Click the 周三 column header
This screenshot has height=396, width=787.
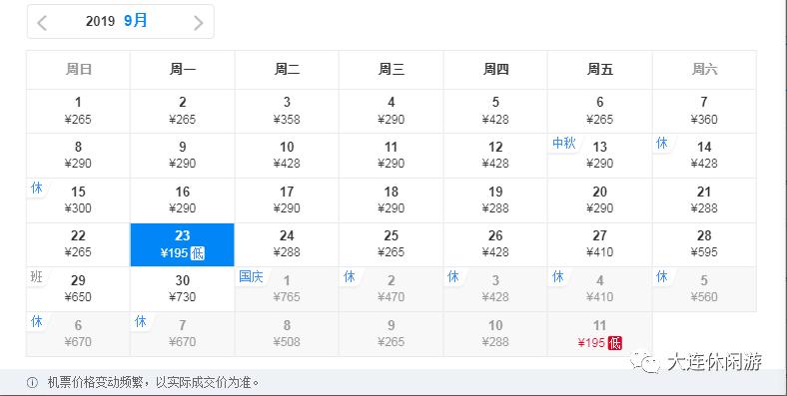391,70
